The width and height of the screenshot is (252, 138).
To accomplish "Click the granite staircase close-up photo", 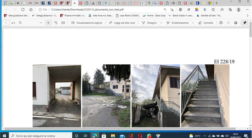I will tap(205, 96).
